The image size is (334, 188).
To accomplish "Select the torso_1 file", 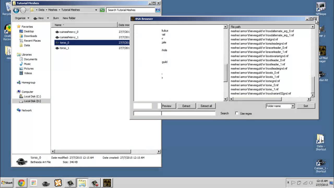I will tap(64, 48).
